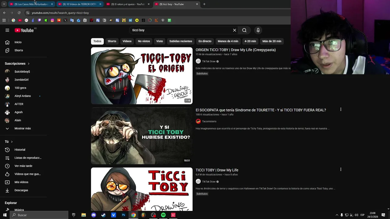Screen dimensions: 390x219
Task: Start voice search with the microphone icon
Action: pos(258,30)
